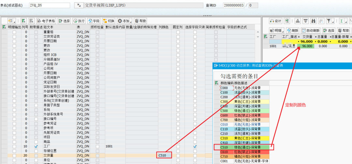Click the 设计 design button in result toolbar
This screenshot has width=352, height=164.
[x=275, y=21]
